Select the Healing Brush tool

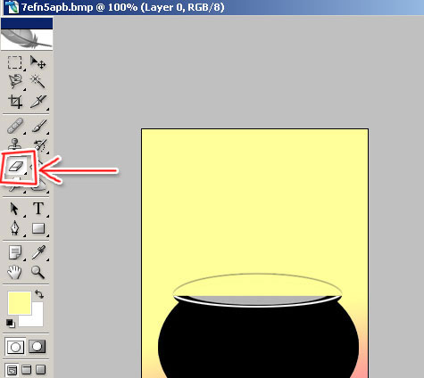coord(15,126)
